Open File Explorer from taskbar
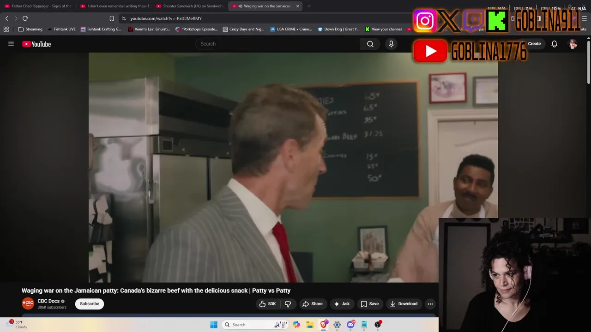Image resolution: width=591 pixels, height=332 pixels. click(x=310, y=325)
